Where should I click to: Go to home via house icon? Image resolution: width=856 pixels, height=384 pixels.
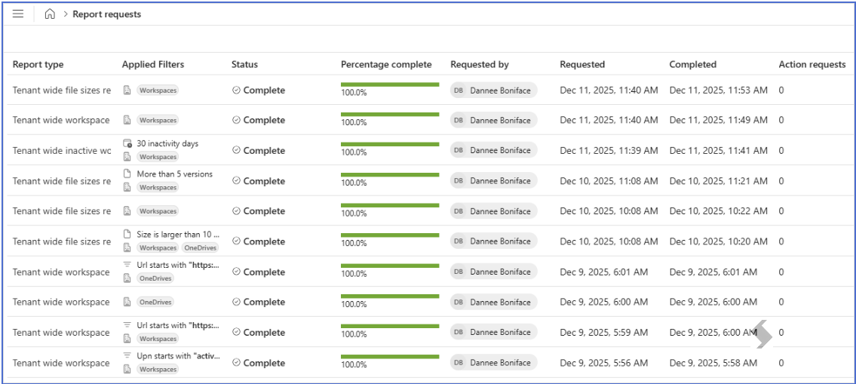click(50, 14)
